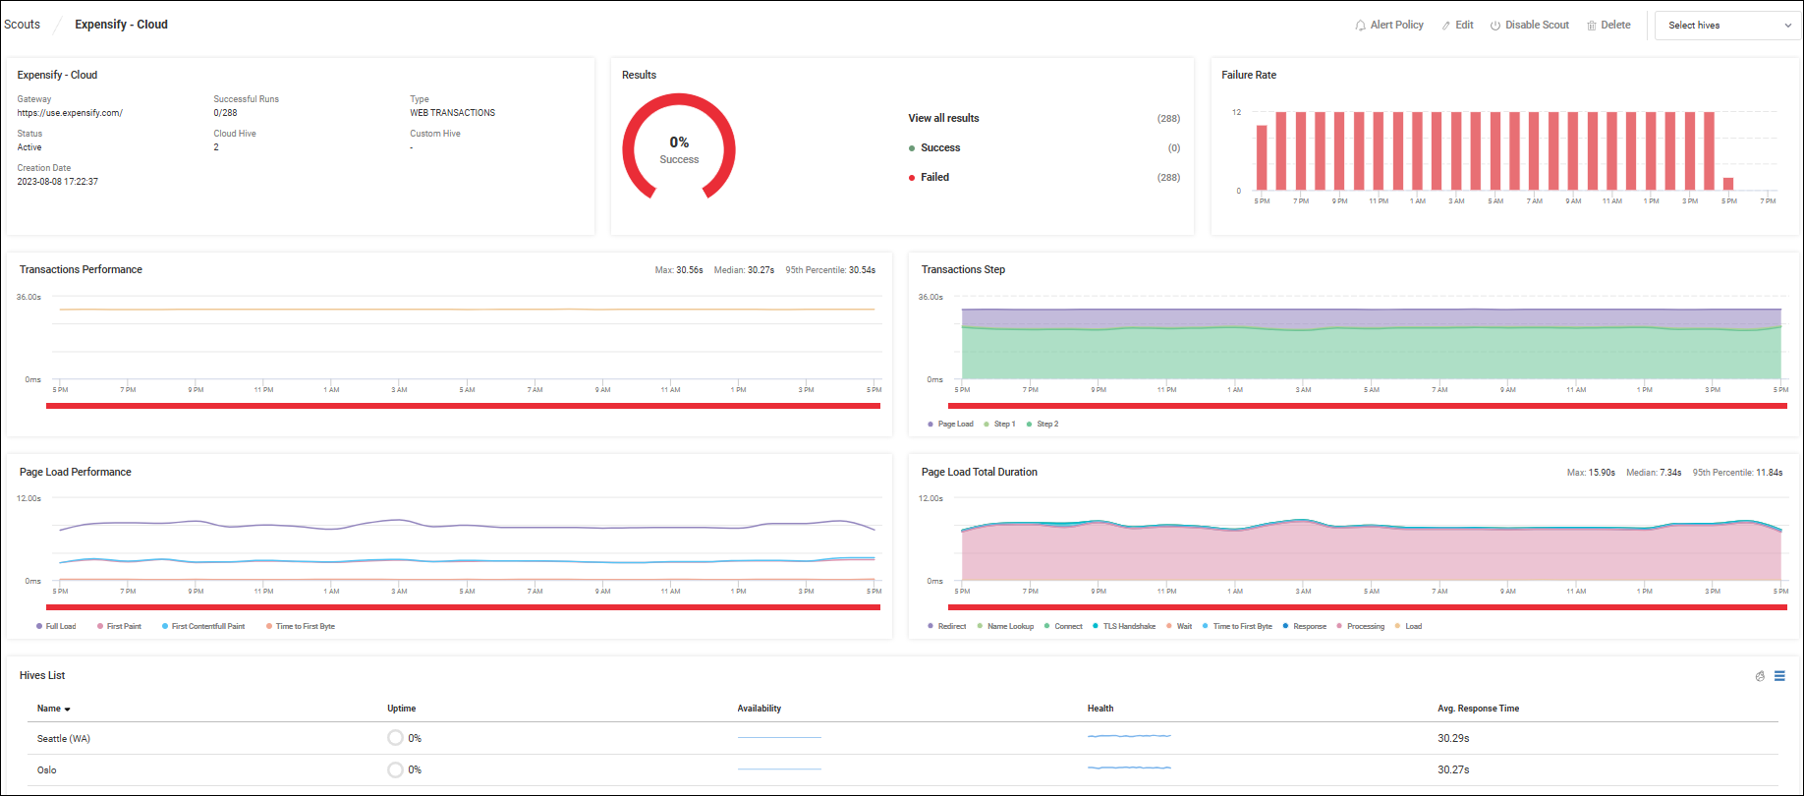This screenshot has height=796, width=1804.
Task: Toggle Response legend item
Action: pos(1304,626)
